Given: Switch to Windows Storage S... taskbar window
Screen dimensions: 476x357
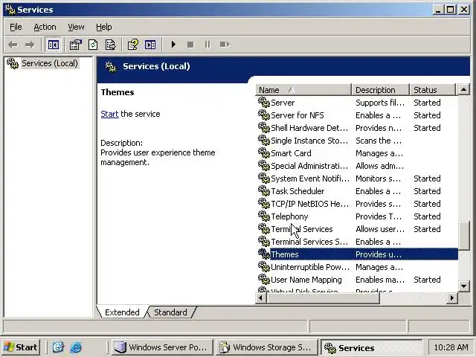Looking at the screenshot, I should [267, 347].
